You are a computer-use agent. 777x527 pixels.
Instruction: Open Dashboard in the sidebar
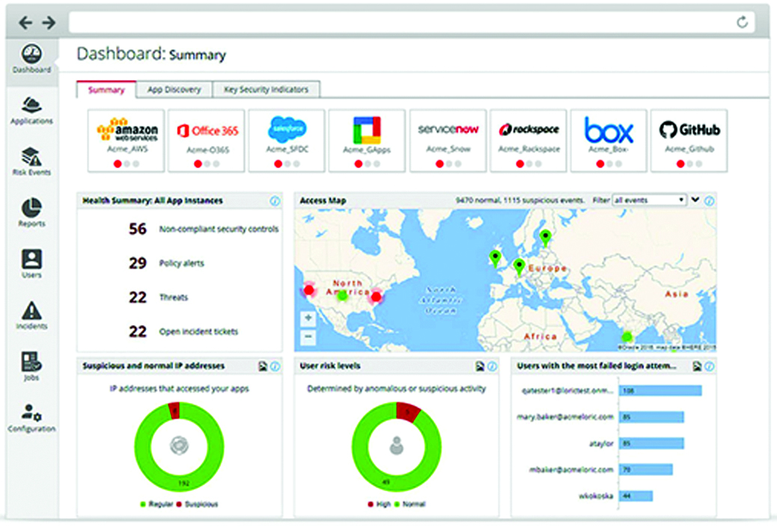(31, 59)
